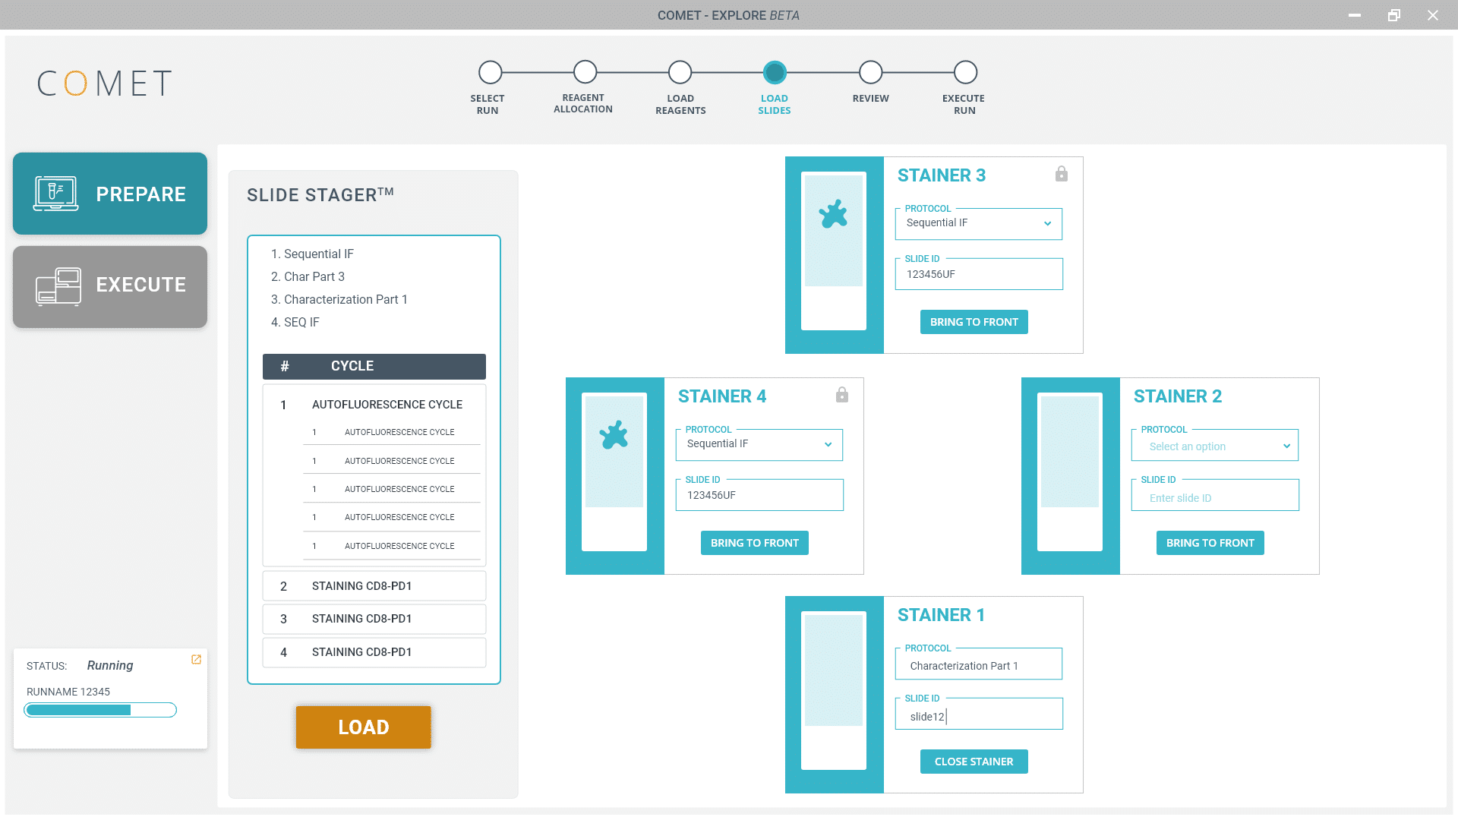Click the run progress bar
Viewport: 1458px width, 820px height.
click(x=100, y=710)
